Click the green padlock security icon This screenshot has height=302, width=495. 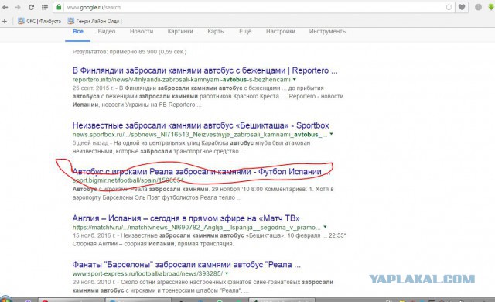click(59, 7)
